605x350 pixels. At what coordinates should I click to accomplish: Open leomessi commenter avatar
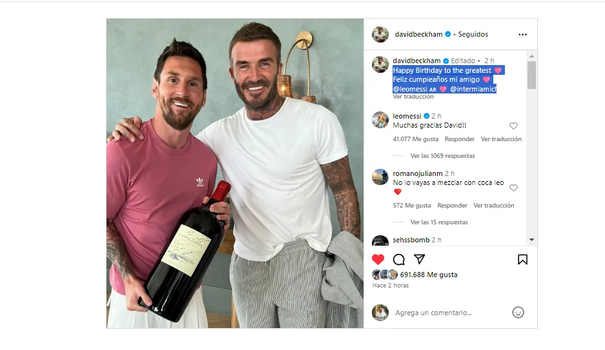tap(380, 120)
